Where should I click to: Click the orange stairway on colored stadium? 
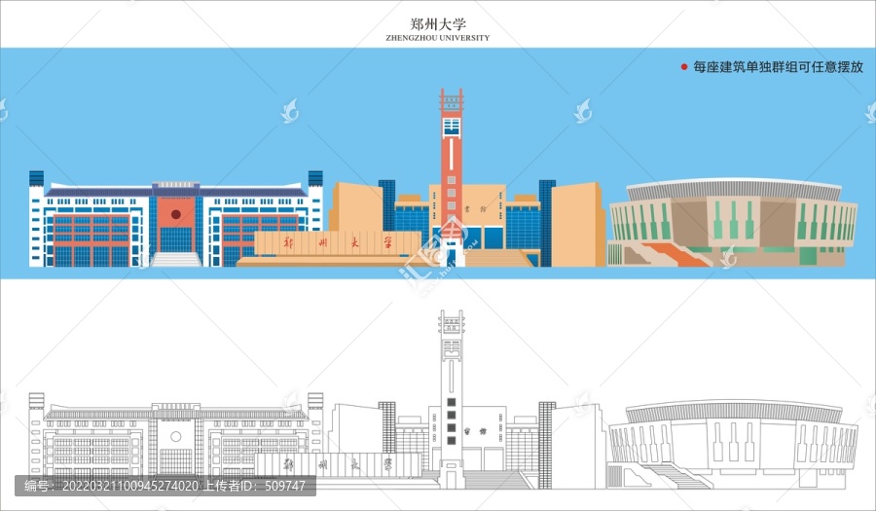[x=675, y=254]
